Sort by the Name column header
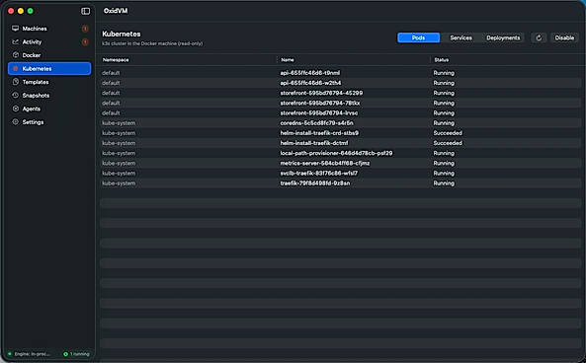Screen dimensions: 586x363 click(288, 60)
